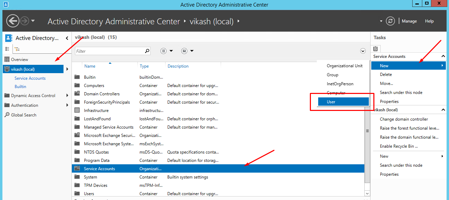Click the folder icon of Builtin list row
The image size is (449, 200).
click(77, 77)
